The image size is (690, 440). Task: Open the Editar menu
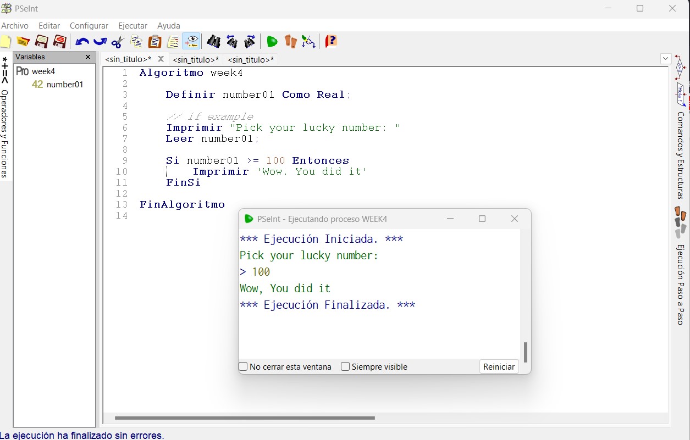coord(49,26)
